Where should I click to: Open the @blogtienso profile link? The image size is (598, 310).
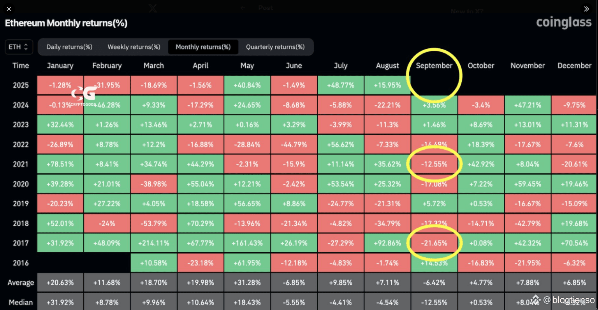pyautogui.click(x=569, y=299)
